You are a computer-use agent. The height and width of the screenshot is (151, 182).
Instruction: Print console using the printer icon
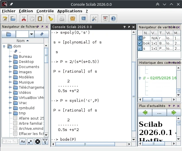pyautogui.click(x=62, y=19)
